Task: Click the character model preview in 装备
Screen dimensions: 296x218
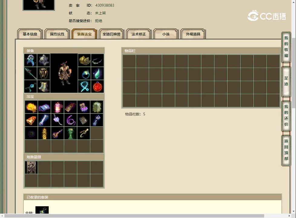Action: pos(64,73)
